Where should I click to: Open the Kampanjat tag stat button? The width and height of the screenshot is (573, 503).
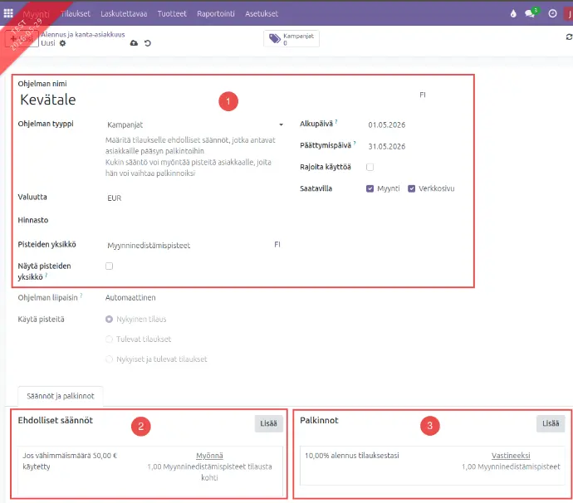click(291, 39)
